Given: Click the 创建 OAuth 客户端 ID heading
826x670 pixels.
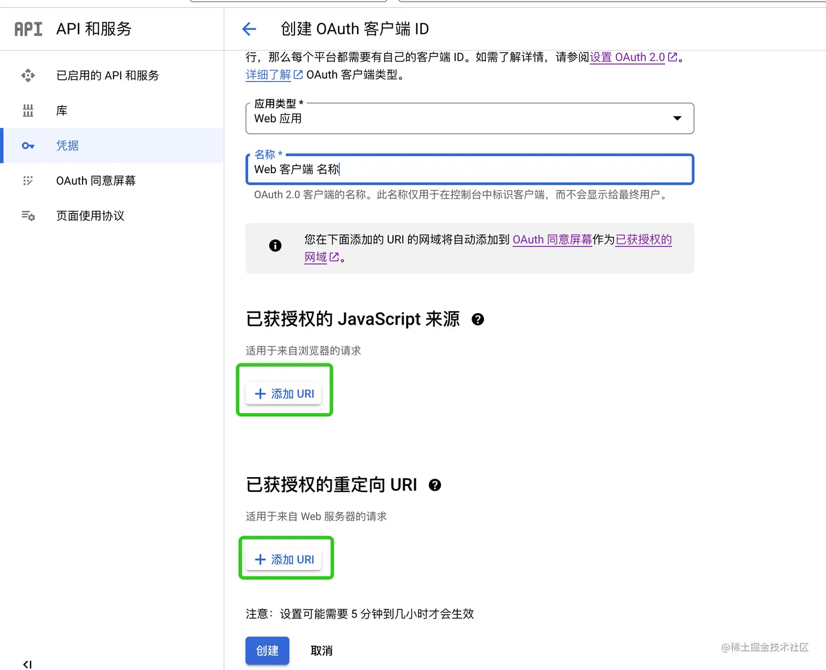Looking at the screenshot, I should pyautogui.click(x=355, y=29).
